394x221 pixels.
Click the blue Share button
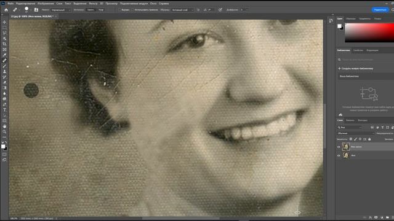click(380, 10)
